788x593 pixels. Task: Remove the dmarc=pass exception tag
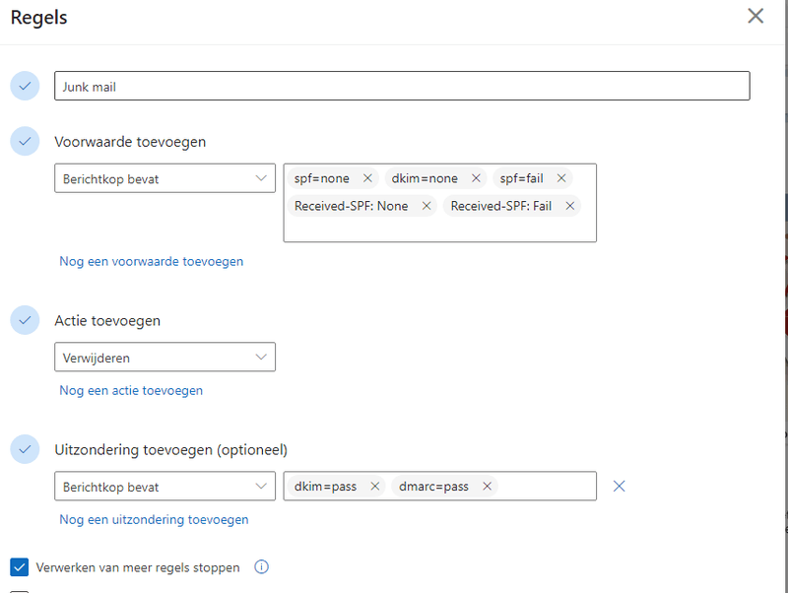(x=488, y=487)
